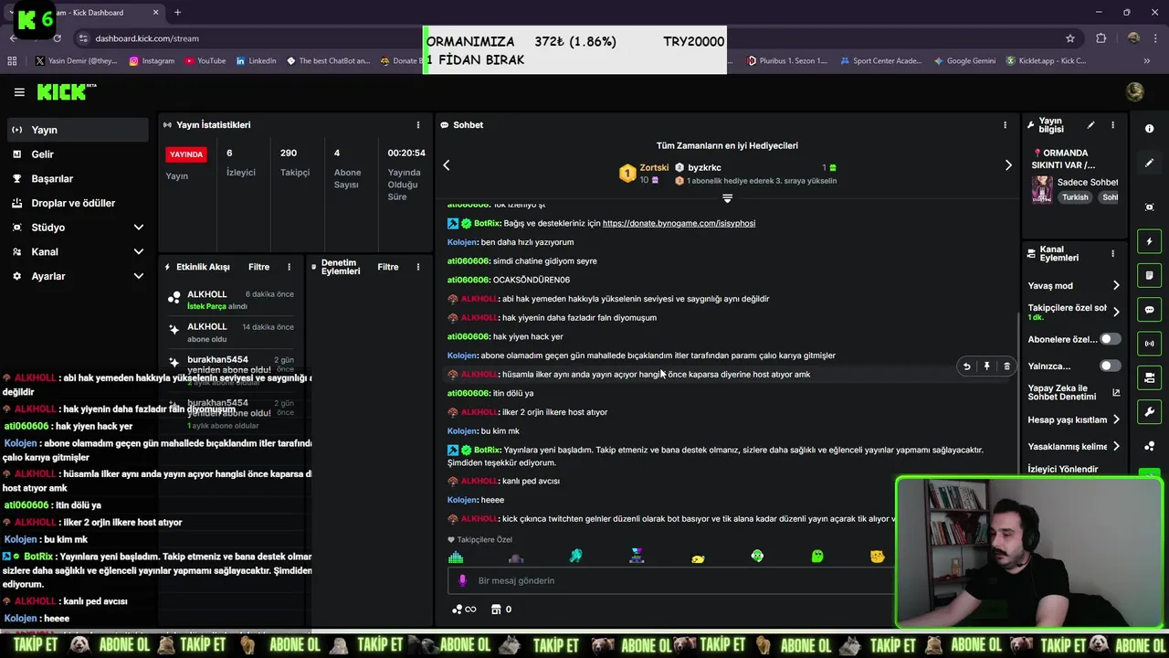Open the Hesap yaşı kısıtlama options
Image resolution: width=1169 pixels, height=658 pixels.
tap(1074, 419)
